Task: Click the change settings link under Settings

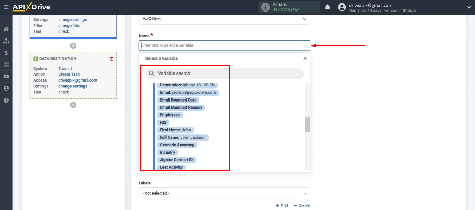Action: 73,86
